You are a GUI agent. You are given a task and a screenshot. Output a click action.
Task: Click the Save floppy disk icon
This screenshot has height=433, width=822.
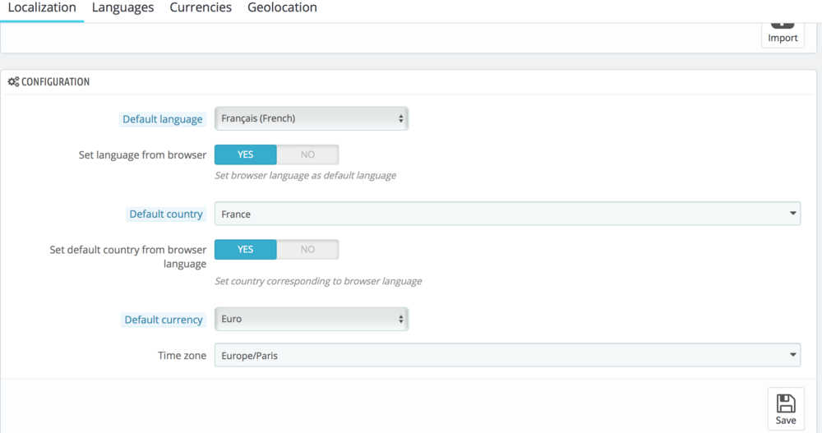point(786,403)
